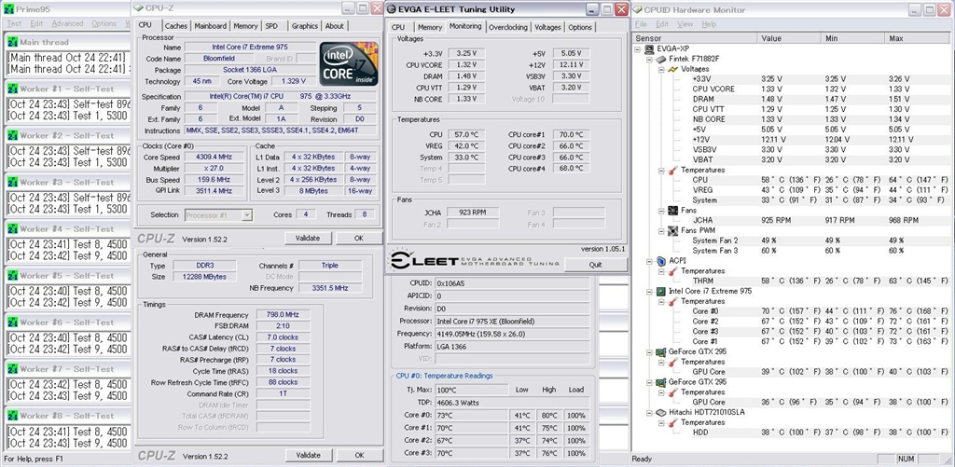
Task: Collapse the first GeForce GTX 295 node
Action: pos(649,350)
